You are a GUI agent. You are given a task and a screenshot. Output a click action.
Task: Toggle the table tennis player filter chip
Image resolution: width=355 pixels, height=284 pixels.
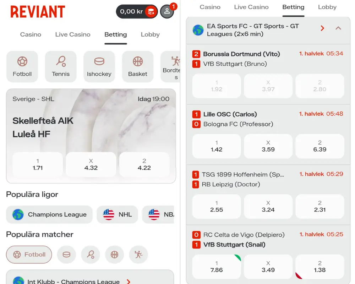(138, 255)
